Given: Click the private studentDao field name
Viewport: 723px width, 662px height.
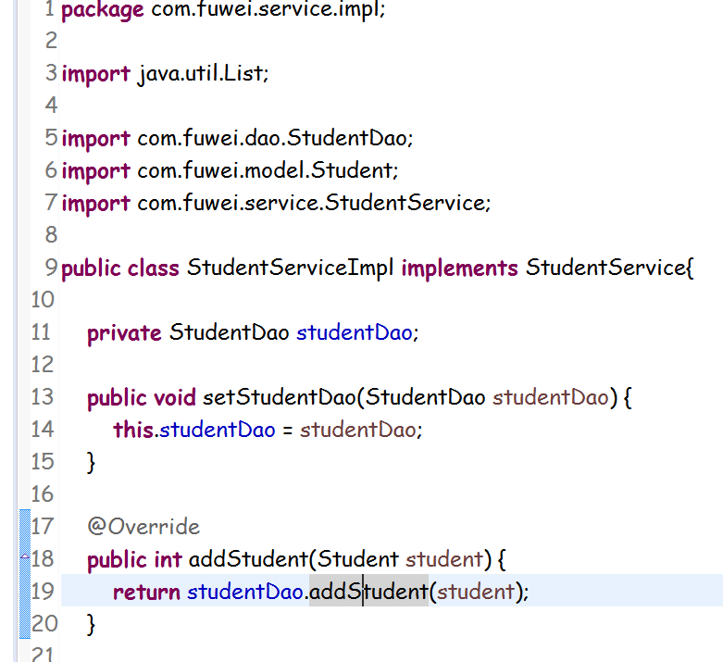Looking at the screenshot, I should [354, 333].
